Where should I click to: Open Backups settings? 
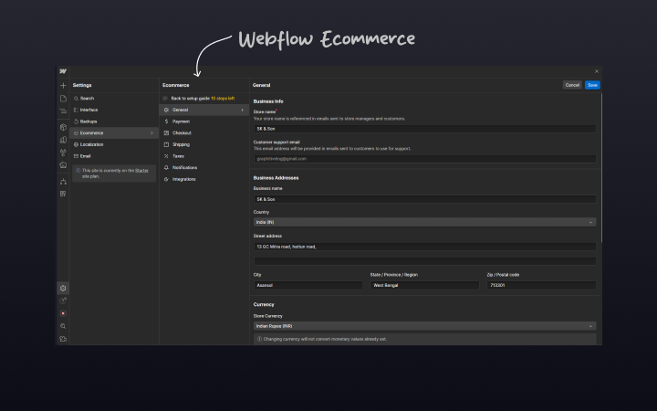(x=114, y=121)
